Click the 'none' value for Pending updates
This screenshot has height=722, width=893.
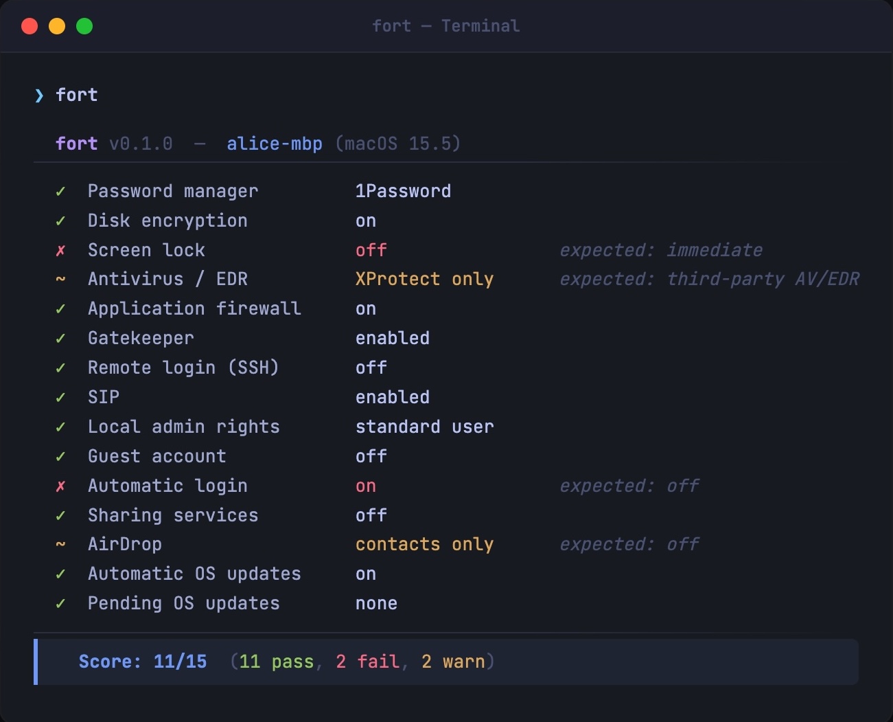pos(376,603)
